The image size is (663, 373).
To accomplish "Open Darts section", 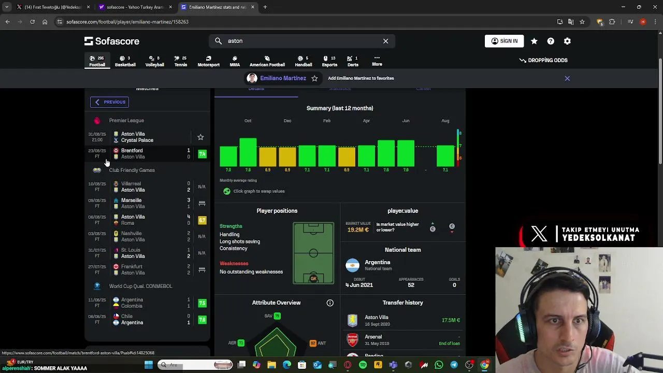I will [x=353, y=61].
